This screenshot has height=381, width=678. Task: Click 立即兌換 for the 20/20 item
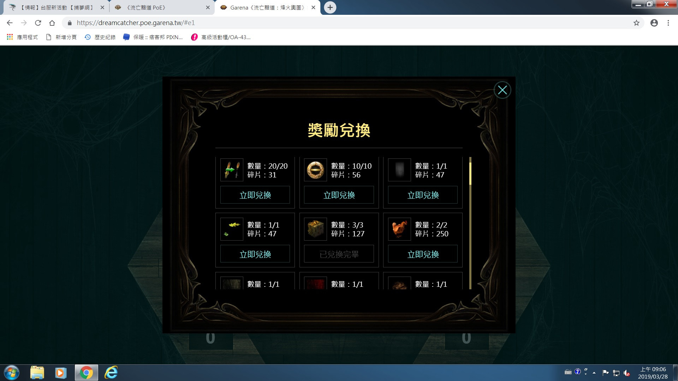point(255,195)
